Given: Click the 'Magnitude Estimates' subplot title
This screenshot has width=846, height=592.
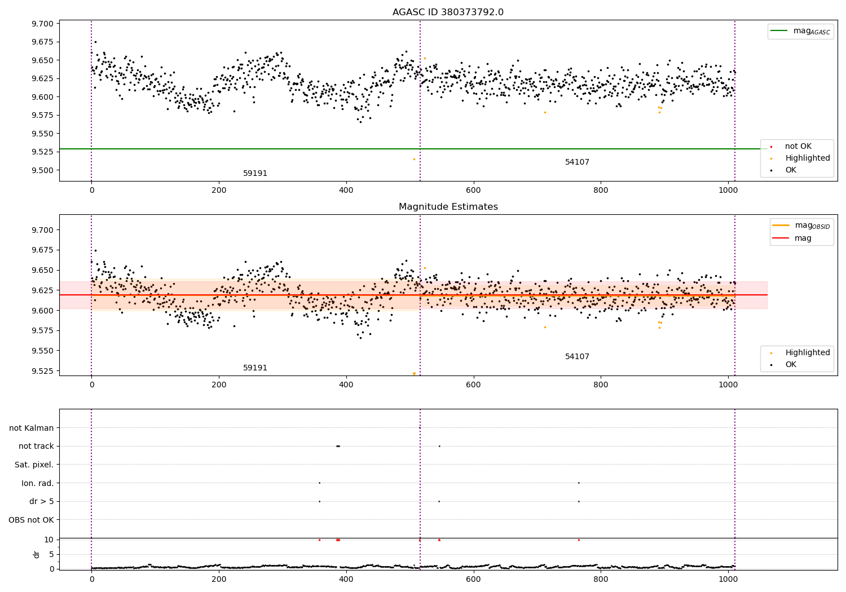Looking at the screenshot, I should [448, 207].
